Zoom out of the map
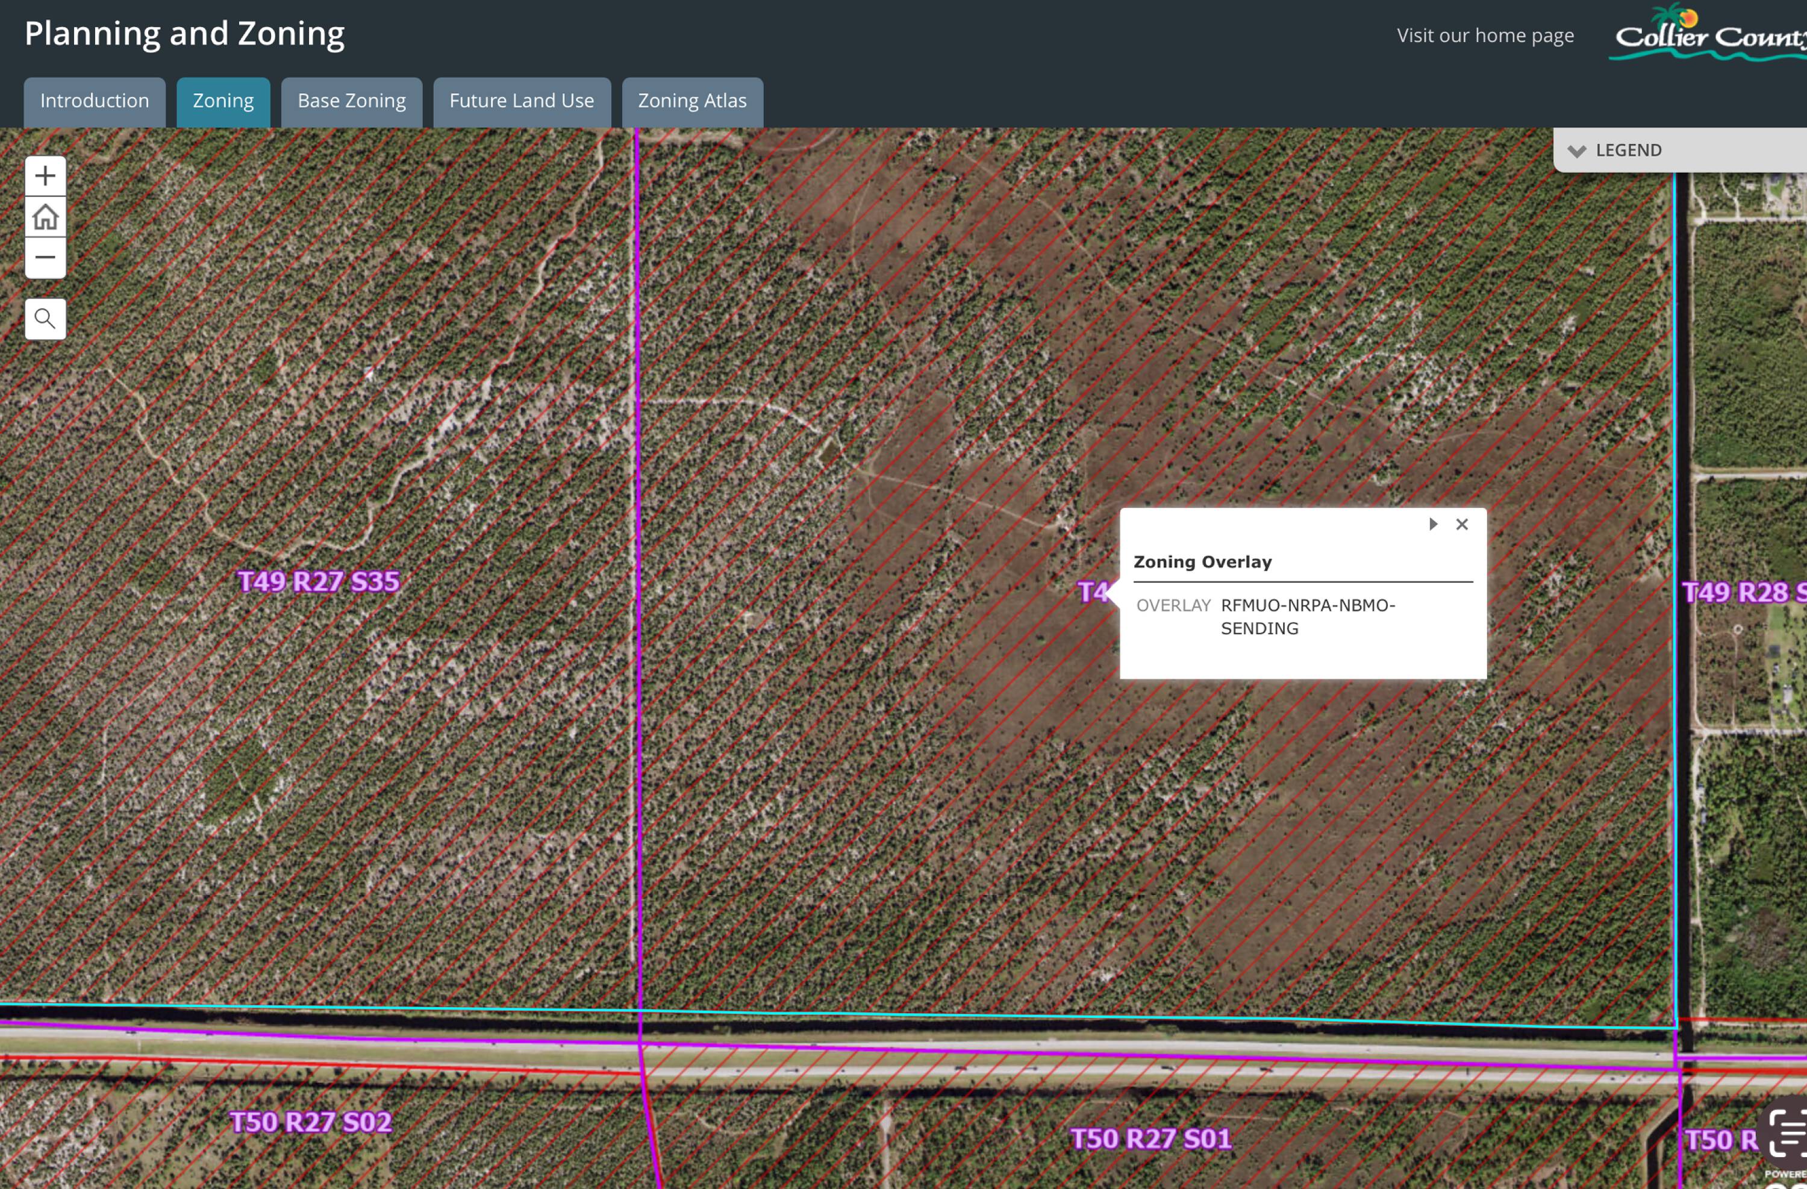The width and height of the screenshot is (1807, 1189). [45, 257]
